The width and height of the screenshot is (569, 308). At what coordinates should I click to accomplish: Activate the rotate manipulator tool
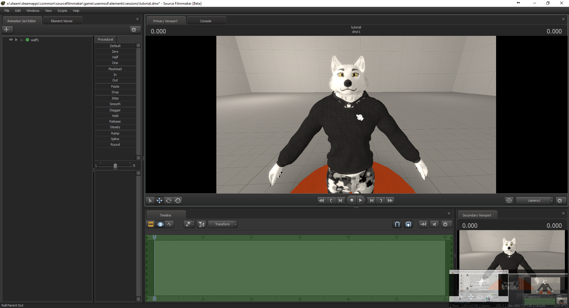point(169,200)
